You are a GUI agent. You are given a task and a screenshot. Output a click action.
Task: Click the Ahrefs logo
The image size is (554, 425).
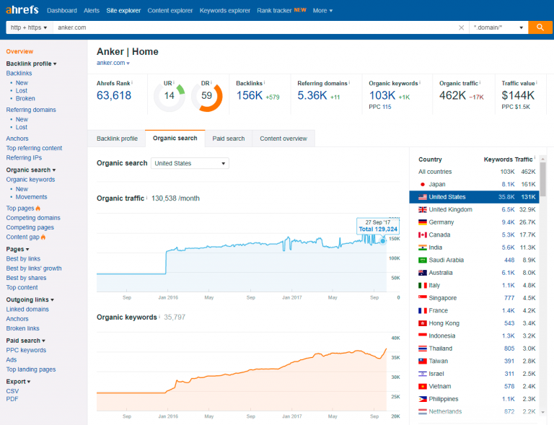pyautogui.click(x=21, y=10)
